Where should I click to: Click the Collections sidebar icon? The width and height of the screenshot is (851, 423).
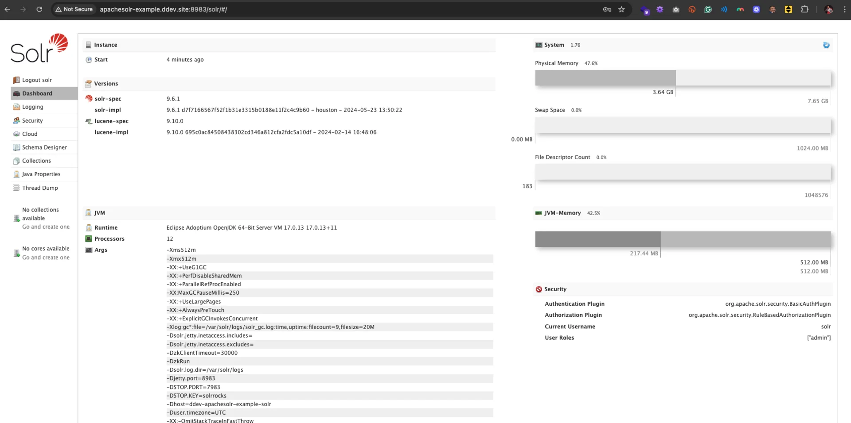tap(16, 161)
